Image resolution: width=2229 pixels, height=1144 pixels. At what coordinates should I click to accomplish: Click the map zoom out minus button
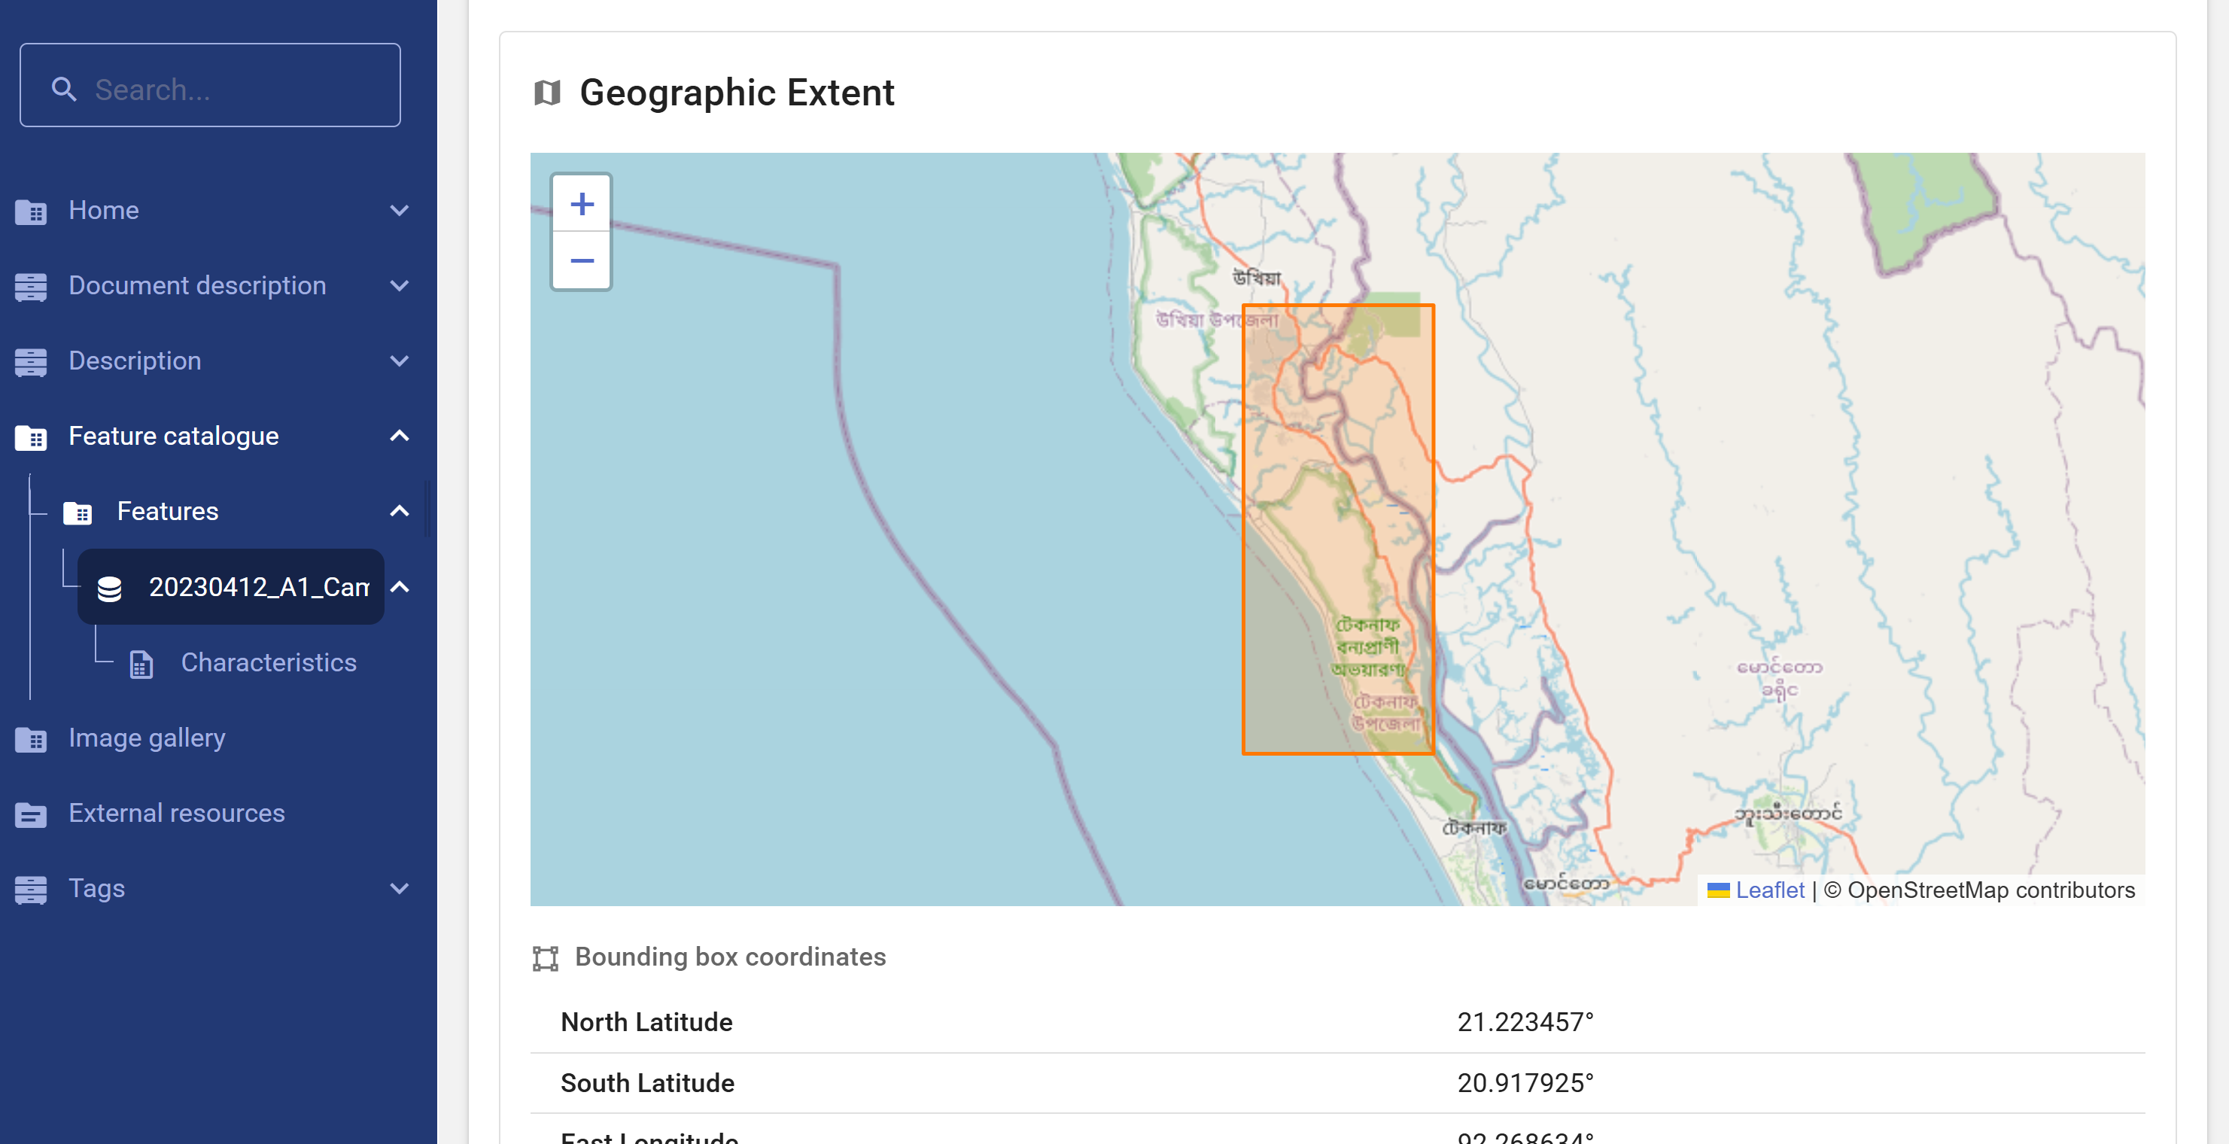point(582,260)
